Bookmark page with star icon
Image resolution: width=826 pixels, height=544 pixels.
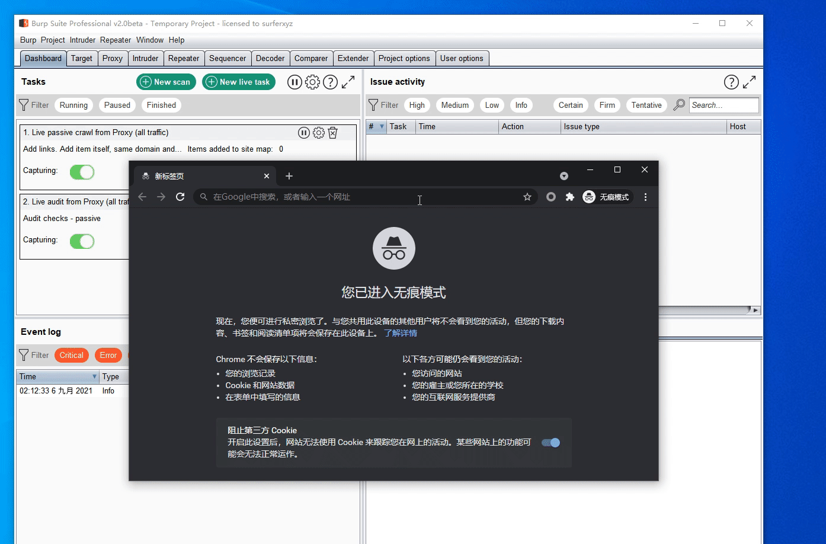pyautogui.click(x=527, y=197)
